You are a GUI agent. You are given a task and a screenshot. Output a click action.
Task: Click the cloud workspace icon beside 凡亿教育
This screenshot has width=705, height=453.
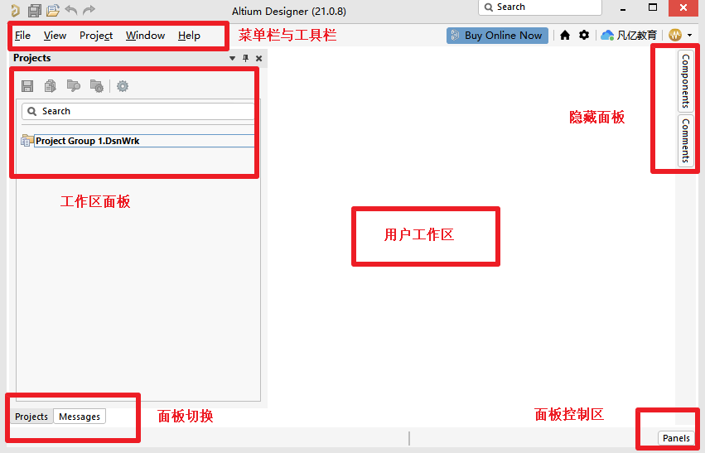point(607,35)
